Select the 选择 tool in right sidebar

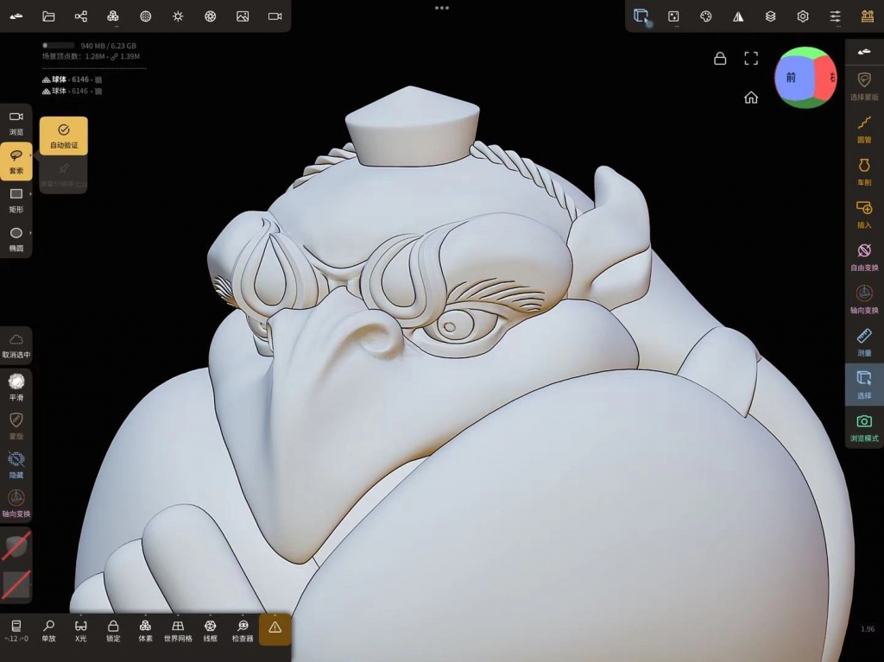point(864,385)
